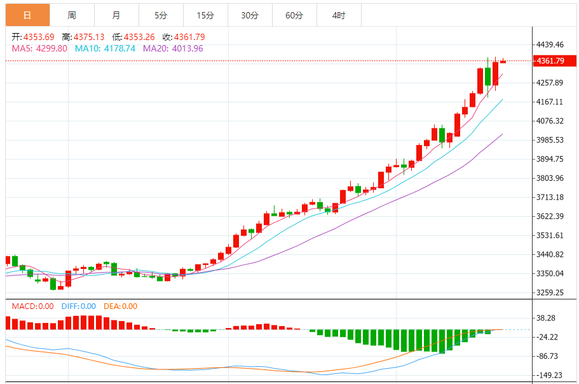
Task: Open the 5分 interval tab
Action: (x=161, y=15)
